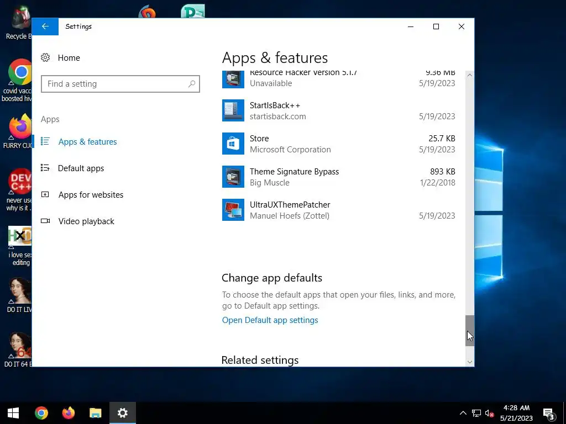566x424 pixels.
Task: Open the Video playback page
Action: [86, 221]
